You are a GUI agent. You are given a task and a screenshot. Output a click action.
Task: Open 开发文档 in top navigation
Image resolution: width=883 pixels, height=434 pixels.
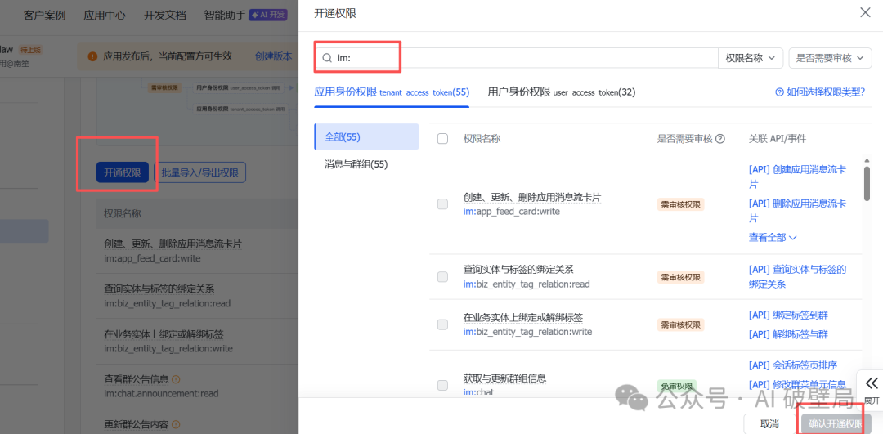point(165,16)
